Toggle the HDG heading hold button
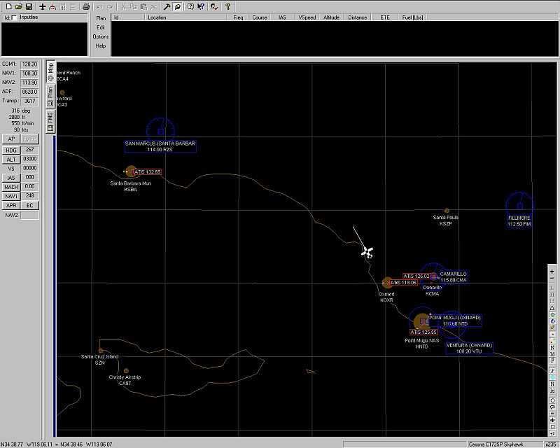This screenshot has height=448, width=560. [x=10, y=150]
